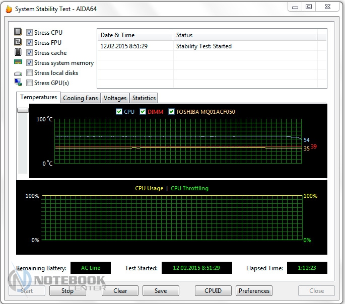Click the AIDA64 flame icon in title bar
This screenshot has width=345, height=304.
[8, 9]
